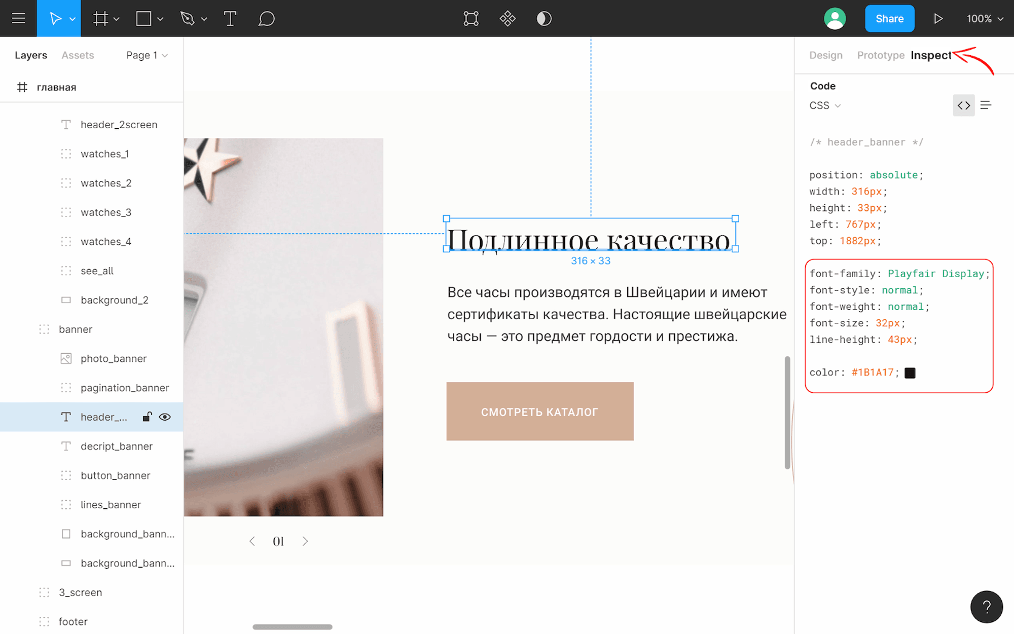Click the Component inspector icon
Screen dimensions: 1014x634
pyautogui.click(x=506, y=18)
